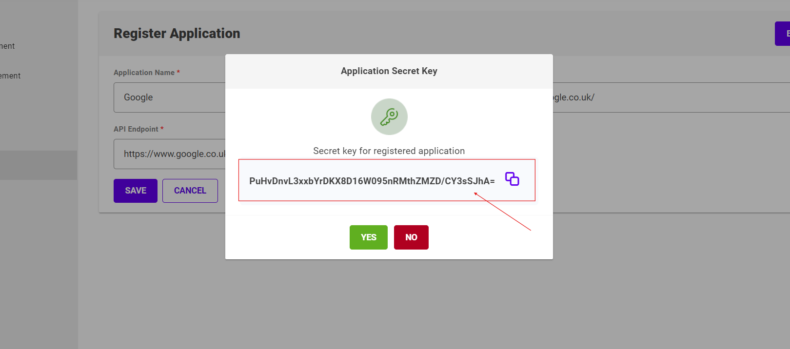Decline with the red NO button
This screenshot has width=790, height=349.
411,237
